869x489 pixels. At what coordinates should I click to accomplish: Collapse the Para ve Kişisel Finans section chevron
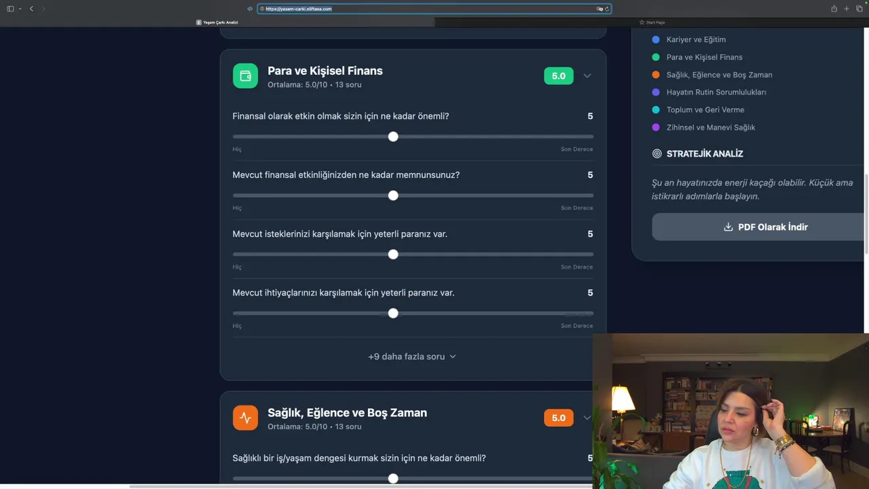tap(587, 76)
